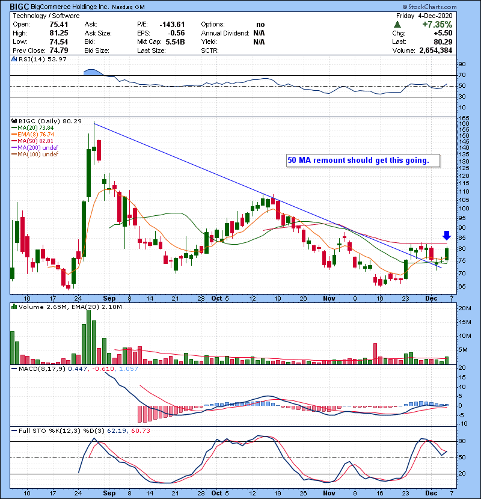Viewport: 481px width, 499px height.
Task: Click the latest green candlestick on price chart
Action: click(x=447, y=254)
